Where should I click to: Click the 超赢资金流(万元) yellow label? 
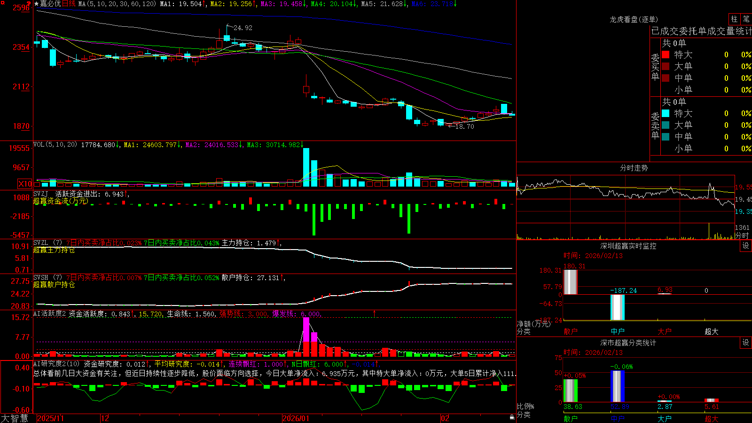point(61,201)
